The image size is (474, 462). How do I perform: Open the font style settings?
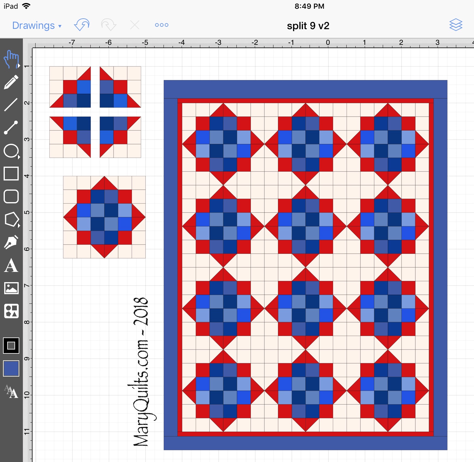(x=11, y=391)
